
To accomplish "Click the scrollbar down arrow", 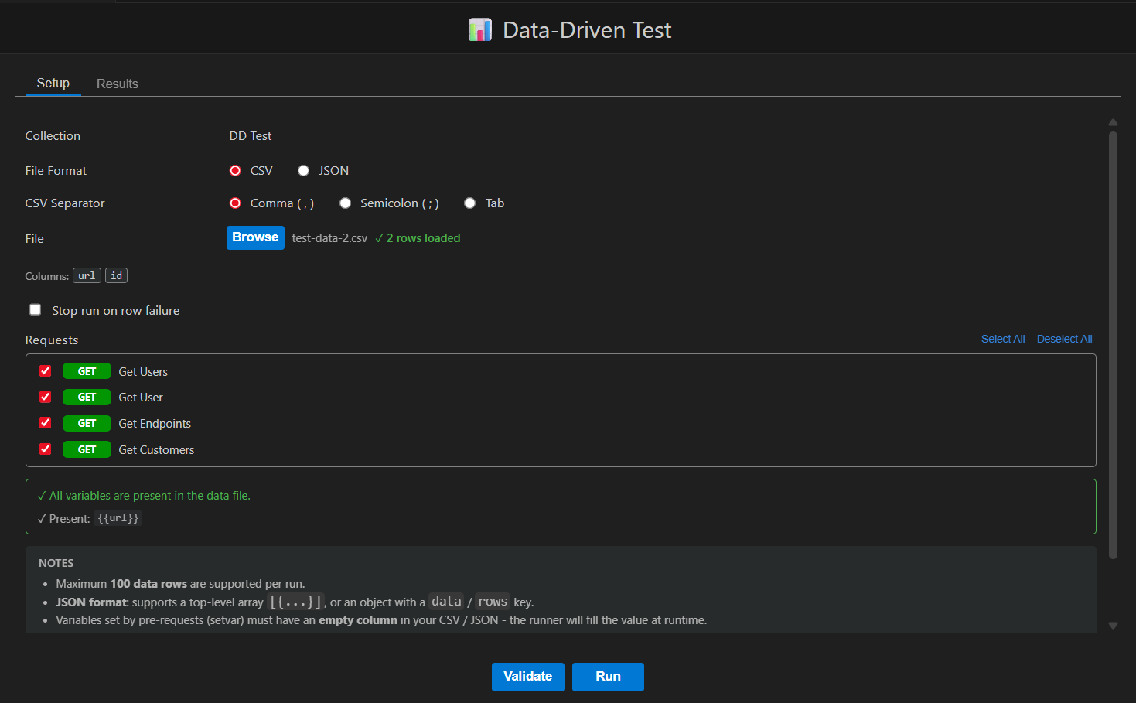I will pos(1113,626).
